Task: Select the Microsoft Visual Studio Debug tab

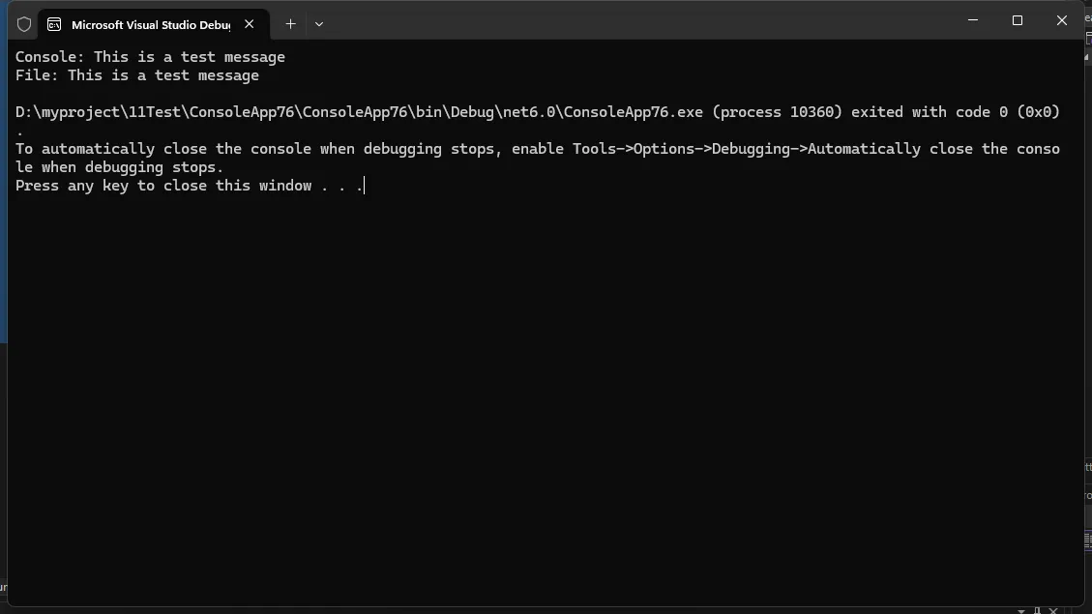Action: tap(150, 24)
